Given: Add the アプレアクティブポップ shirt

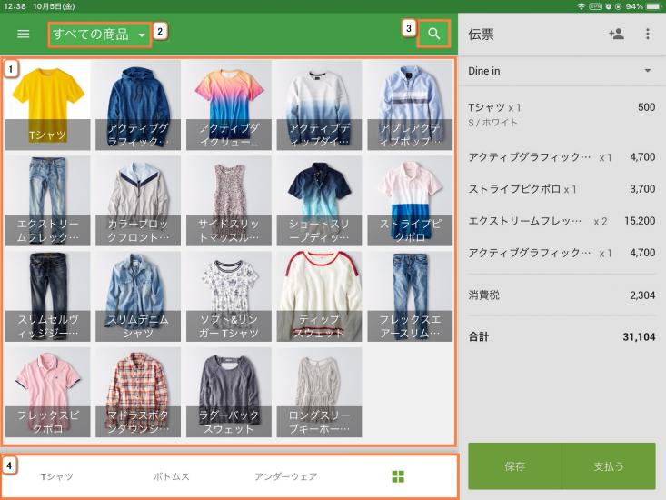Looking at the screenshot, I should pos(410,105).
